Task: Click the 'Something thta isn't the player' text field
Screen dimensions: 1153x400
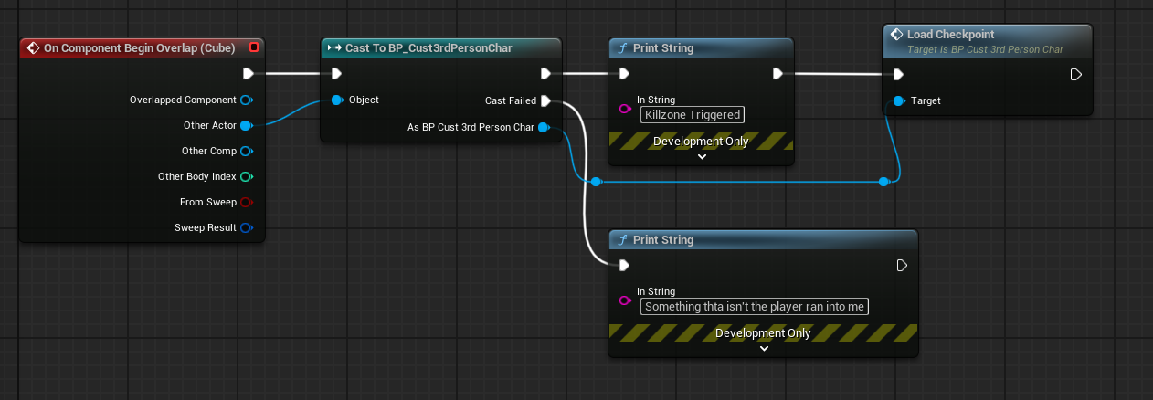Action: click(755, 306)
